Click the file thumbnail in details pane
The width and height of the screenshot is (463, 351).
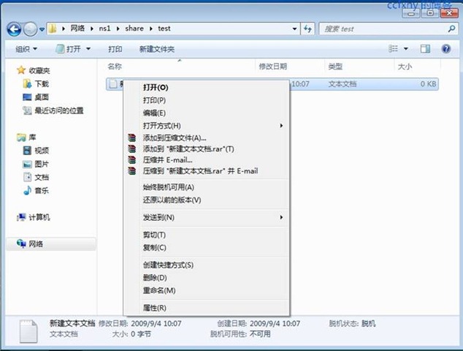point(28,331)
